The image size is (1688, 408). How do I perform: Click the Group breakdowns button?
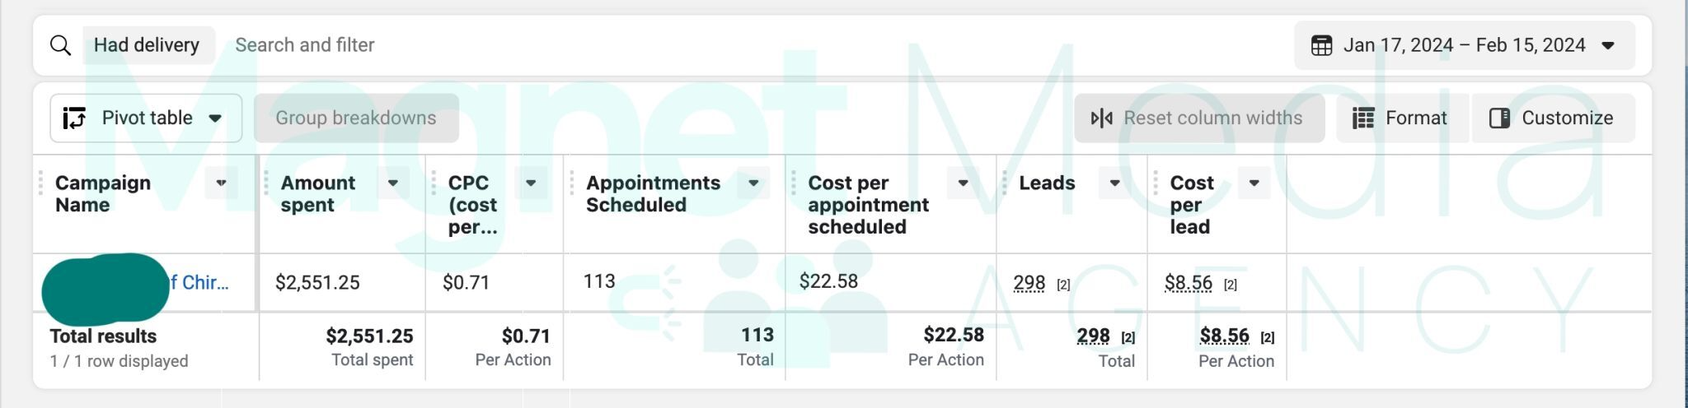tap(356, 118)
